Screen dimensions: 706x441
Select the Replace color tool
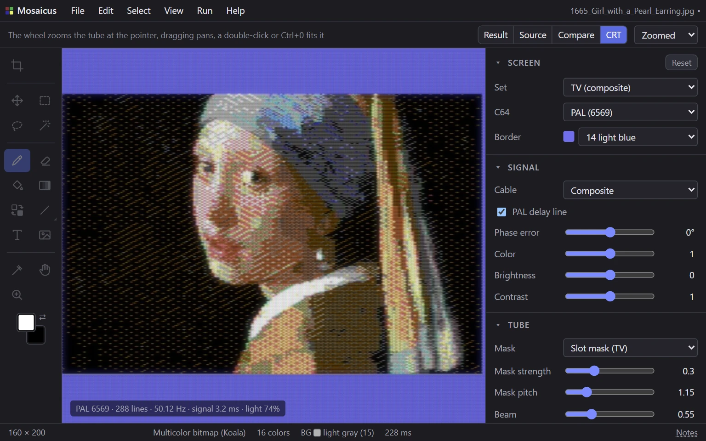pos(17,210)
